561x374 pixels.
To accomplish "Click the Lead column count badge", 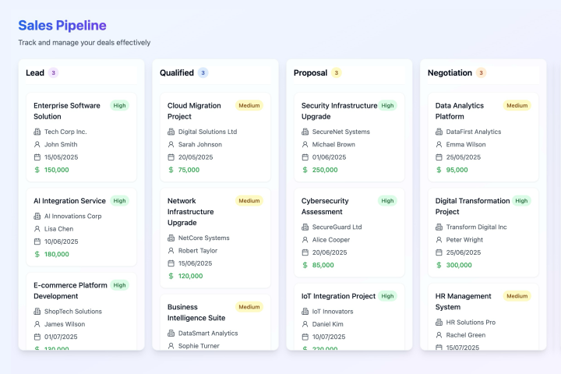I will click(x=53, y=72).
